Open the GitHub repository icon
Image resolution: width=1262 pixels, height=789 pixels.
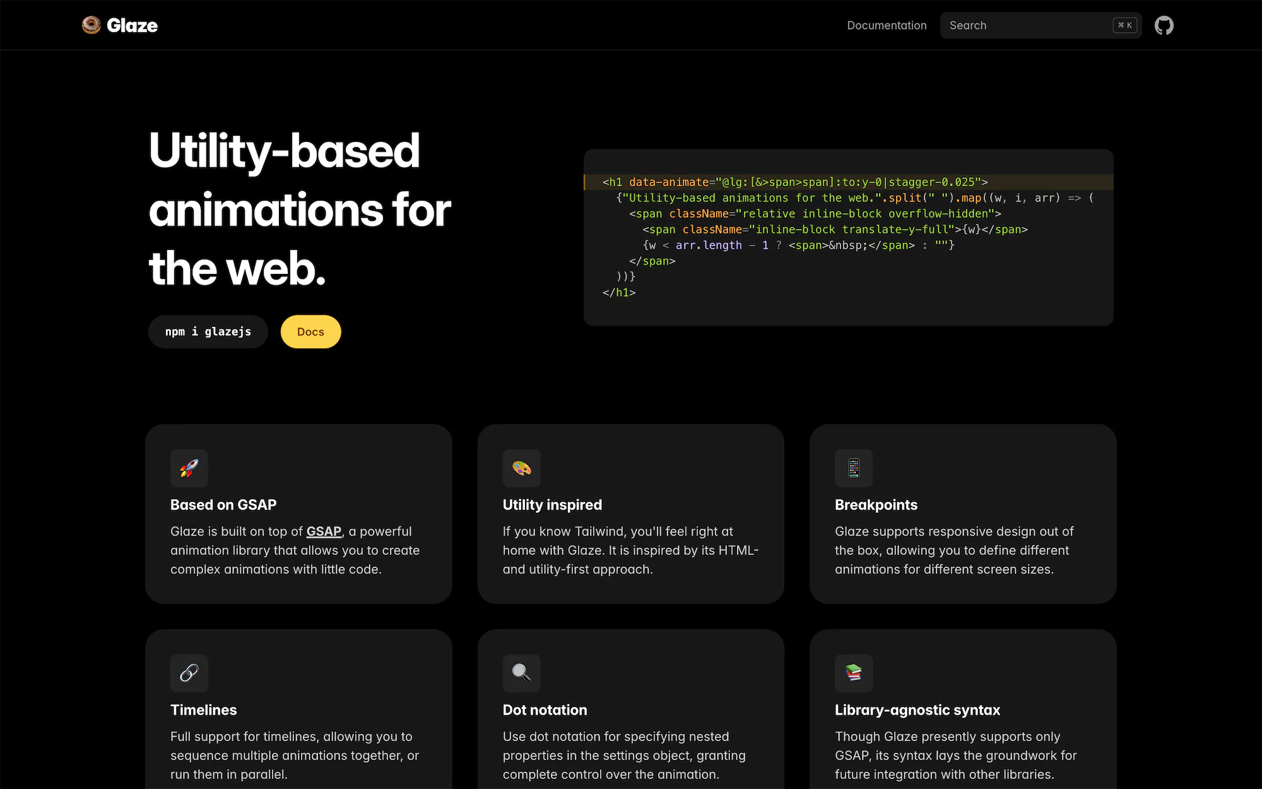coord(1164,25)
